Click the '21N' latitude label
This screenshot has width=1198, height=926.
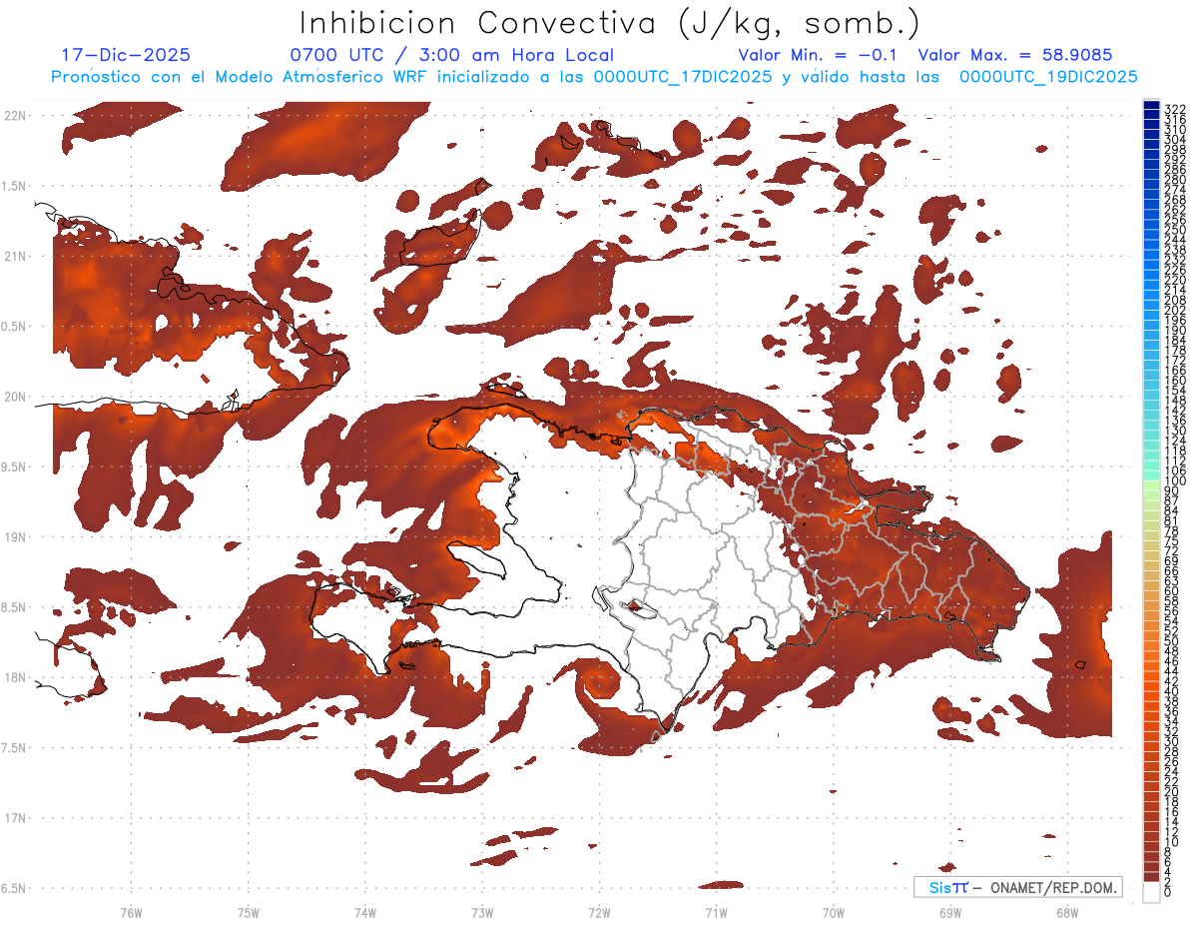16,256
